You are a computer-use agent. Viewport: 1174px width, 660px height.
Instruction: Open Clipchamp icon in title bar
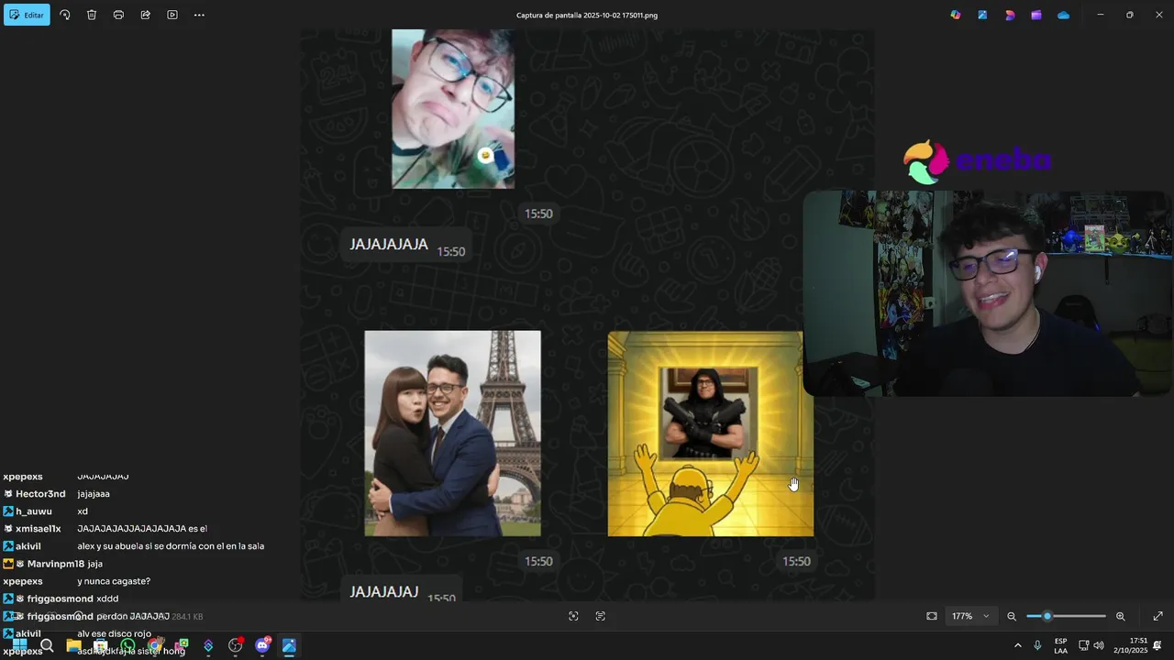pos(1036,15)
